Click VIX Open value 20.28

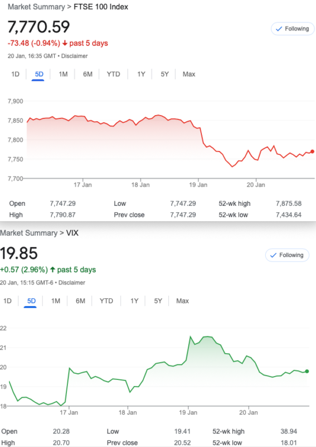(61, 431)
